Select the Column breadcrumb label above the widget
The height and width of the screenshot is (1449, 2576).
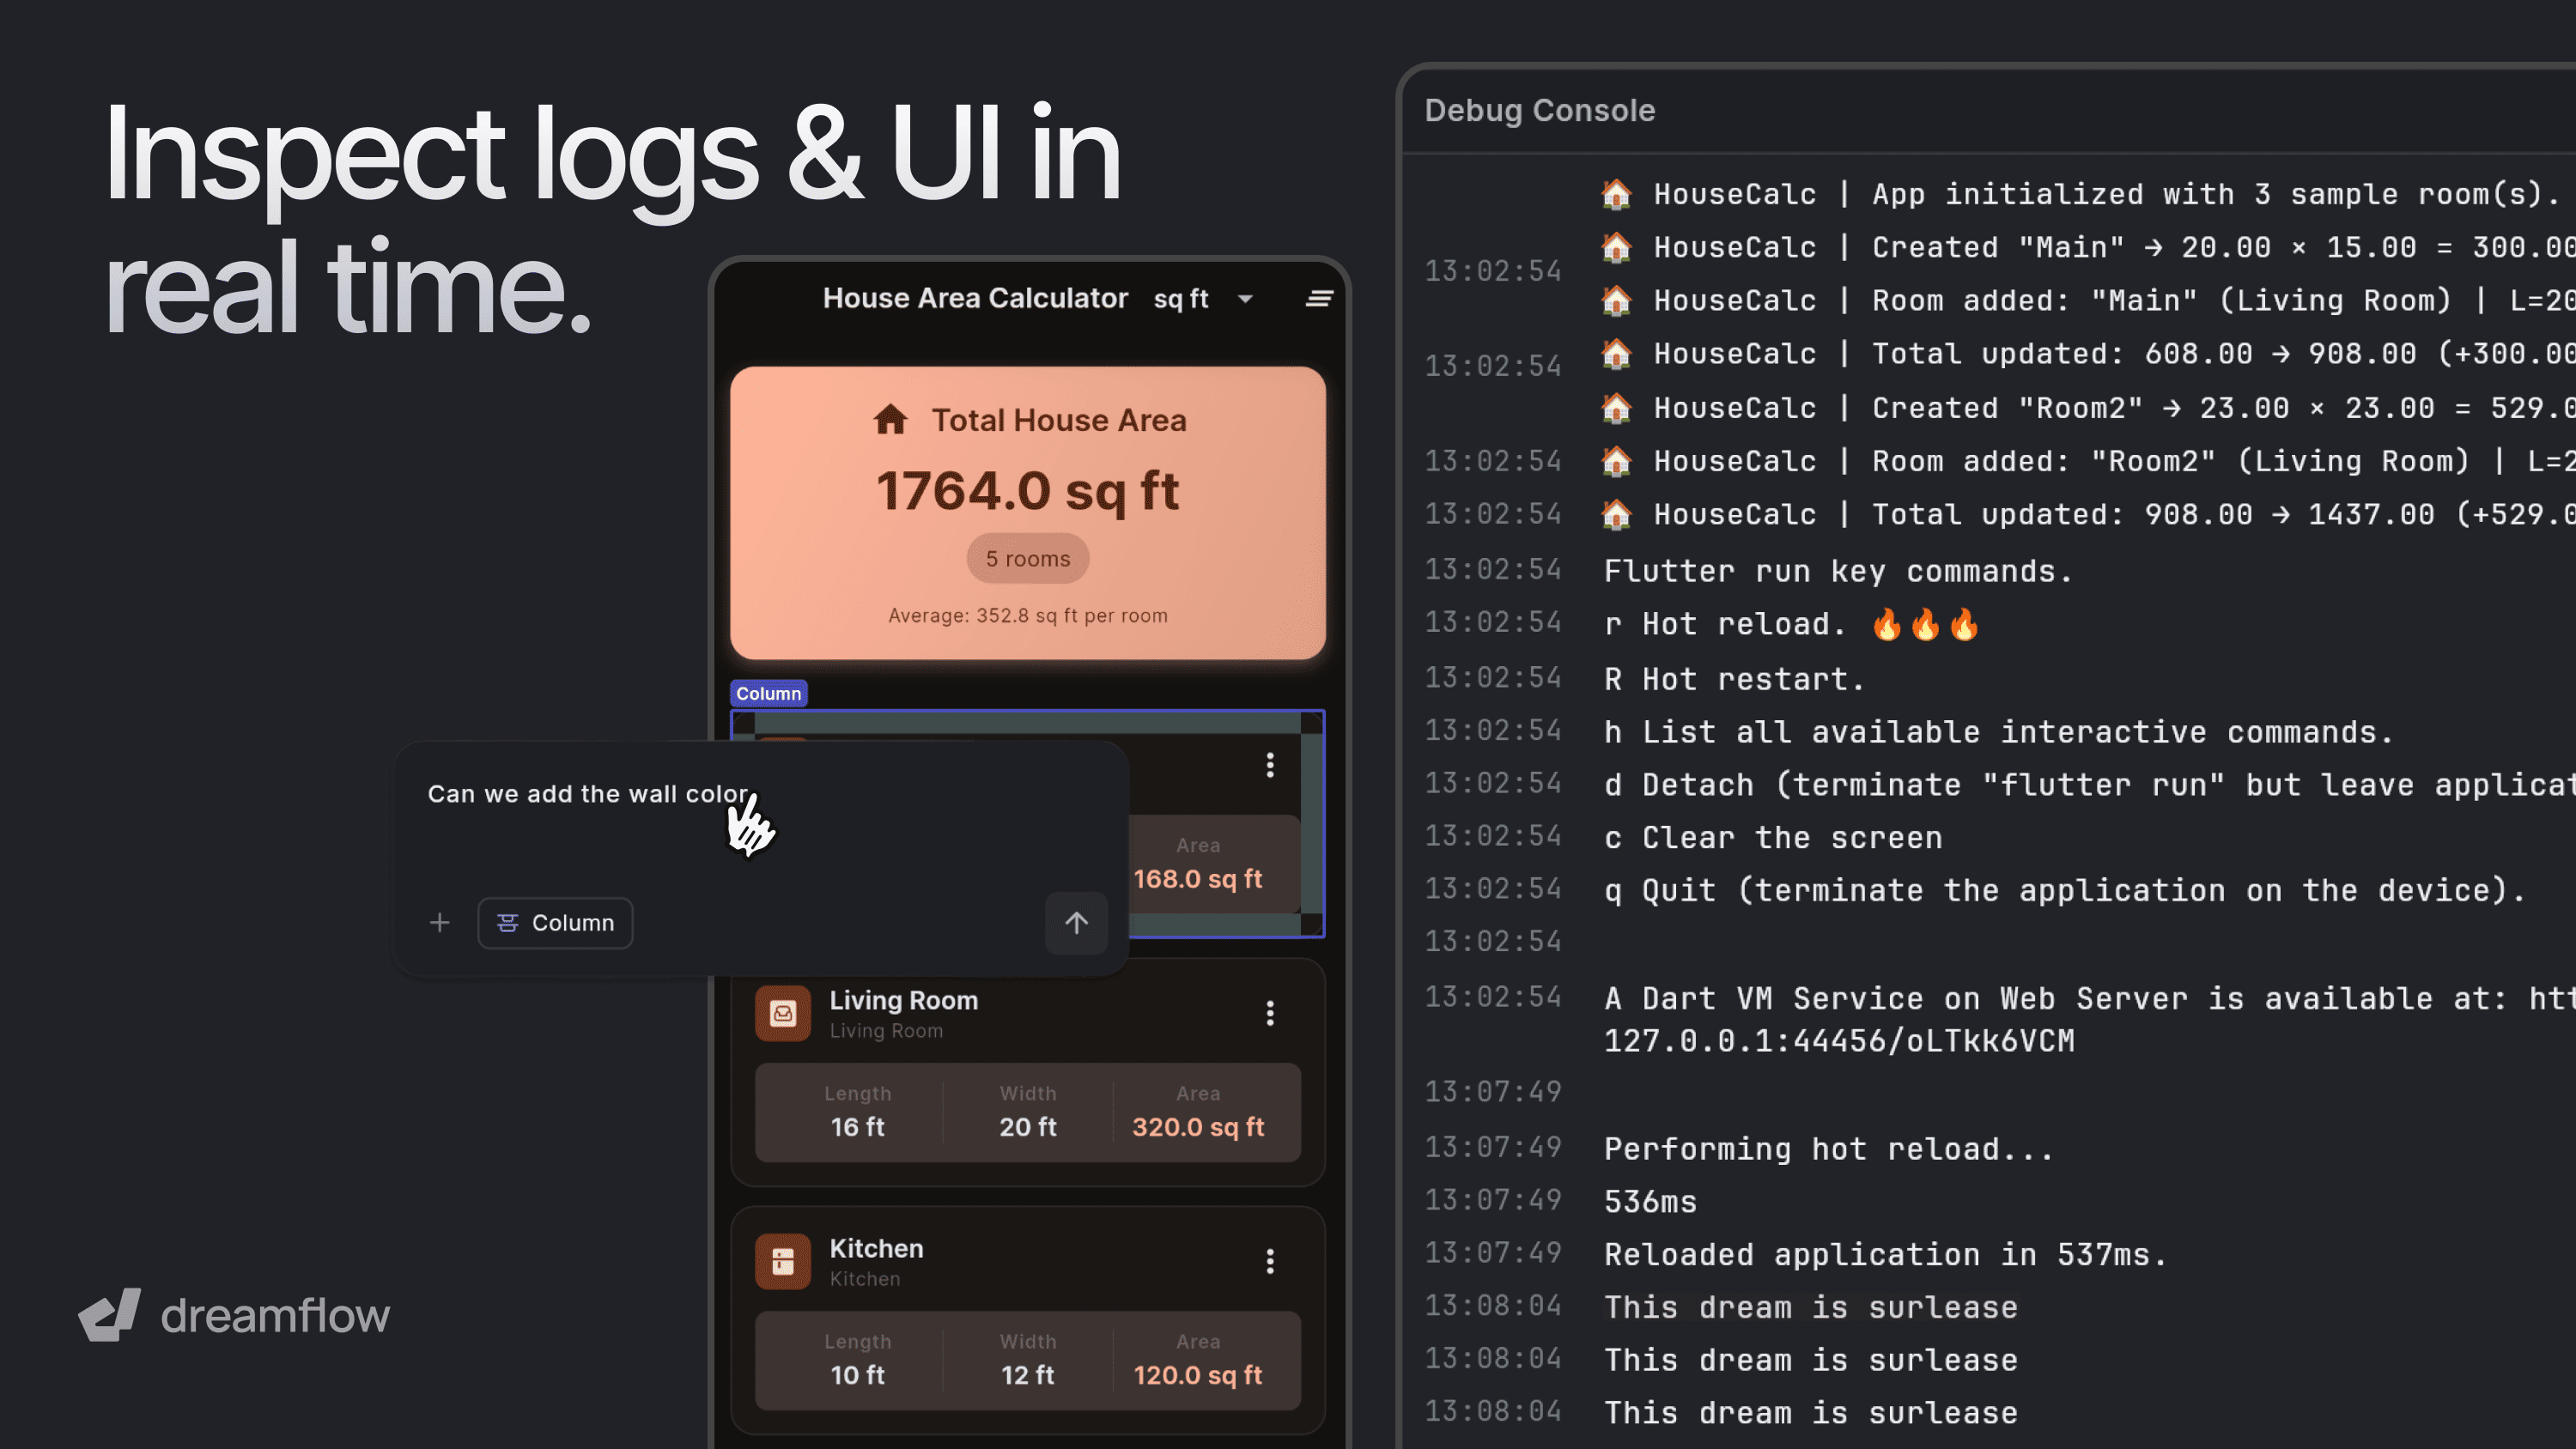768,692
